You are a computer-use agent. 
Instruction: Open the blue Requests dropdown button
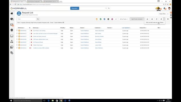point(75,8)
